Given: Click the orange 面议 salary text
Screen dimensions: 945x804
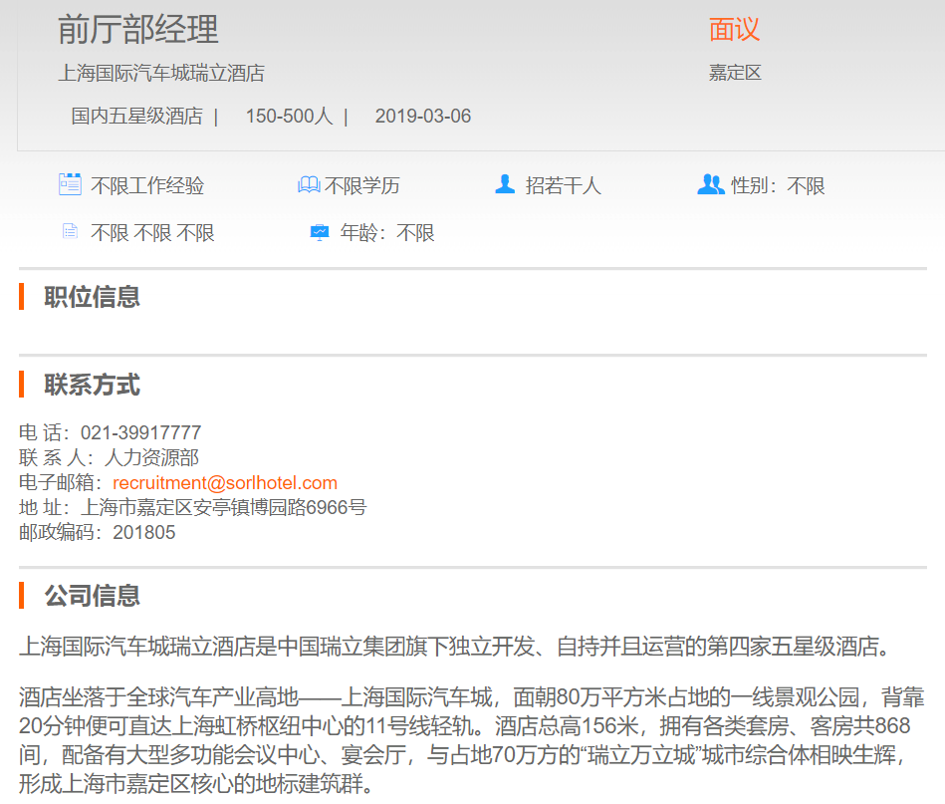Looking at the screenshot, I should point(734,30).
